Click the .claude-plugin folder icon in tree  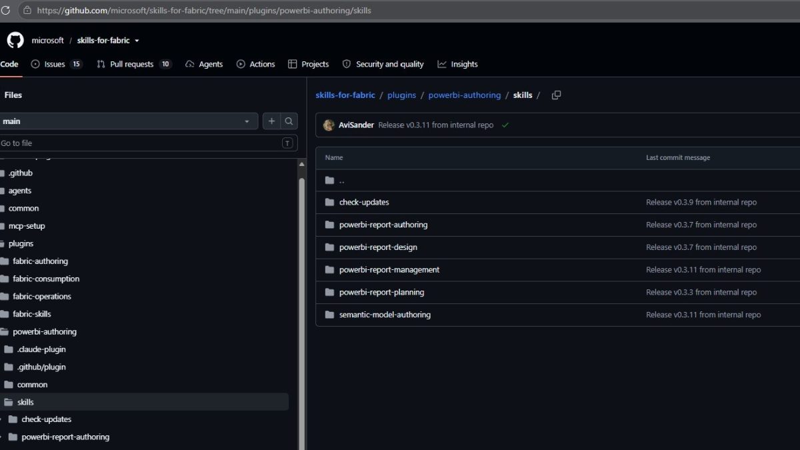pyautogui.click(x=9, y=349)
